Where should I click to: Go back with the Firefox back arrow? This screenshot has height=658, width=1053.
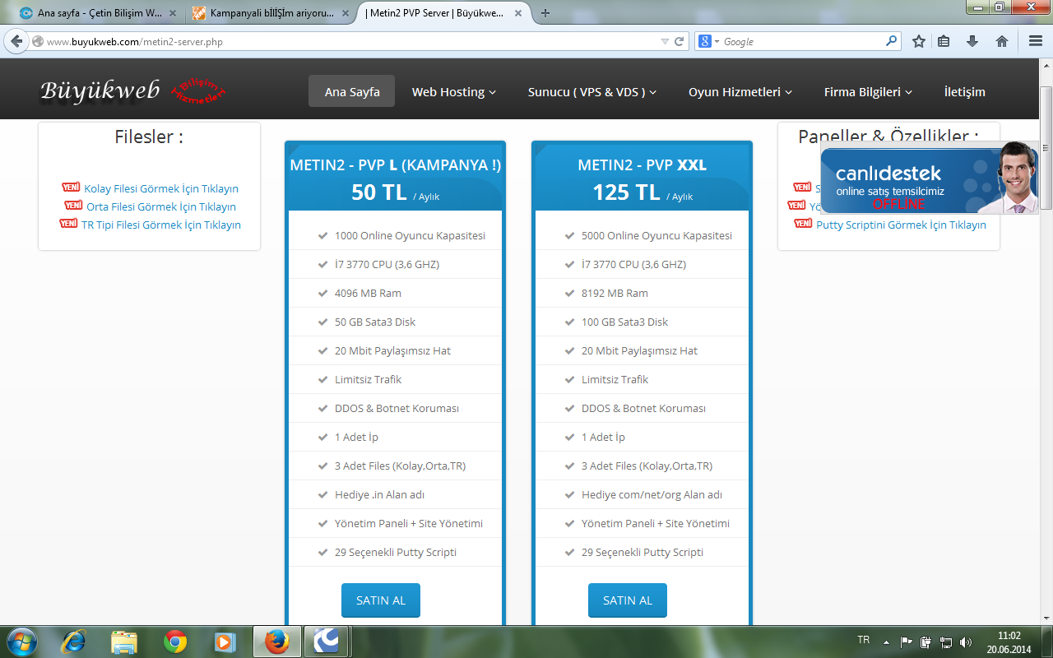(x=16, y=41)
